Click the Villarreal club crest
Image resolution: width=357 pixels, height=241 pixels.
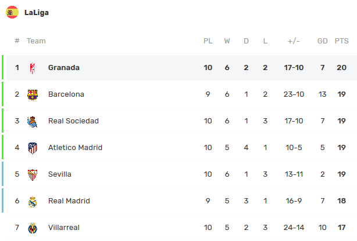33,228
